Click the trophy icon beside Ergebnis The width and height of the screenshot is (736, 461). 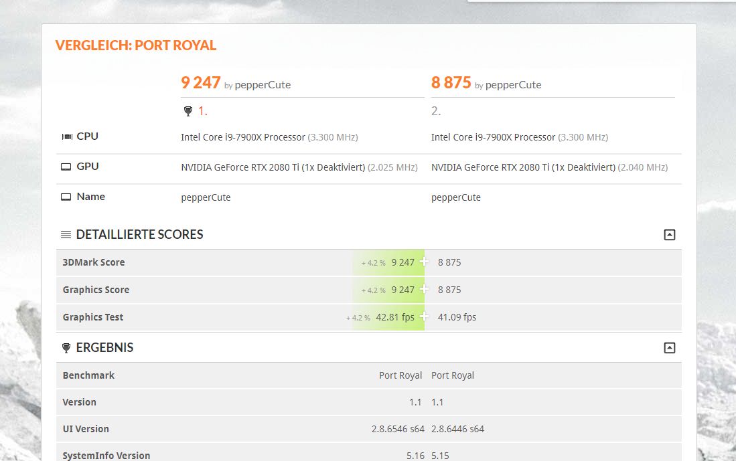pos(66,347)
